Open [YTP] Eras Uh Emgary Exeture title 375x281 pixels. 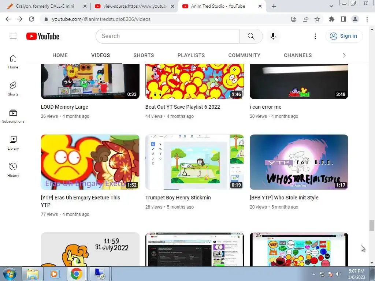(80, 201)
